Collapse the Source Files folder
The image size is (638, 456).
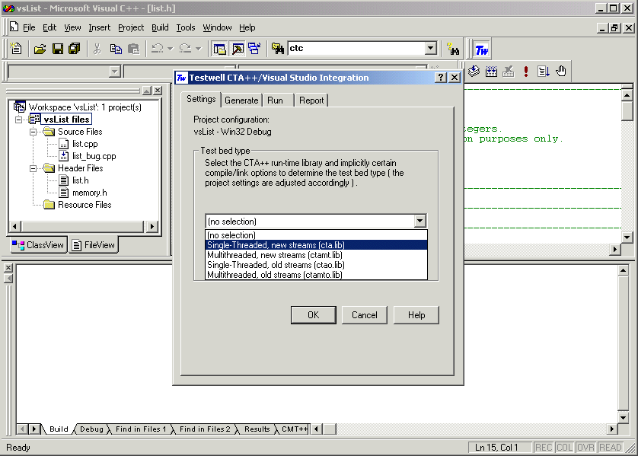point(33,132)
